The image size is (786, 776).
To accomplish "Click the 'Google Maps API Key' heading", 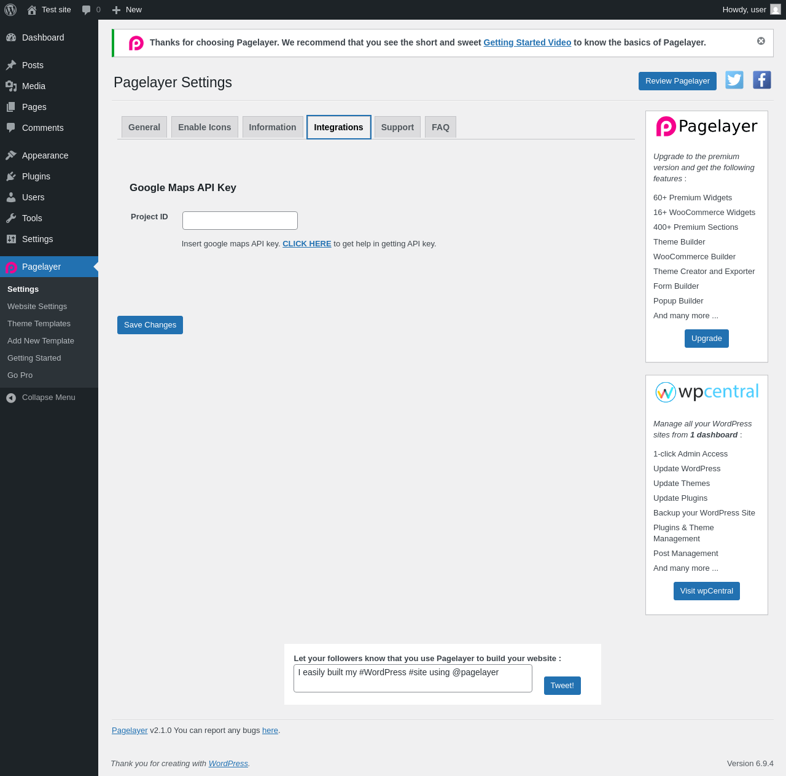I will (x=183, y=188).
